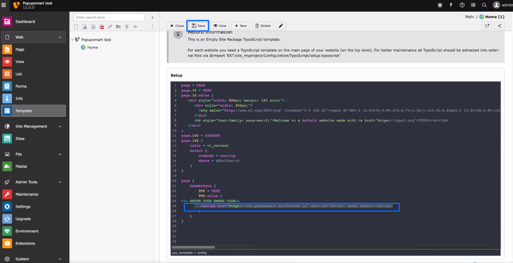
Task: Open the search magnifier icon
Action: pyautogui.click(x=484, y=5)
